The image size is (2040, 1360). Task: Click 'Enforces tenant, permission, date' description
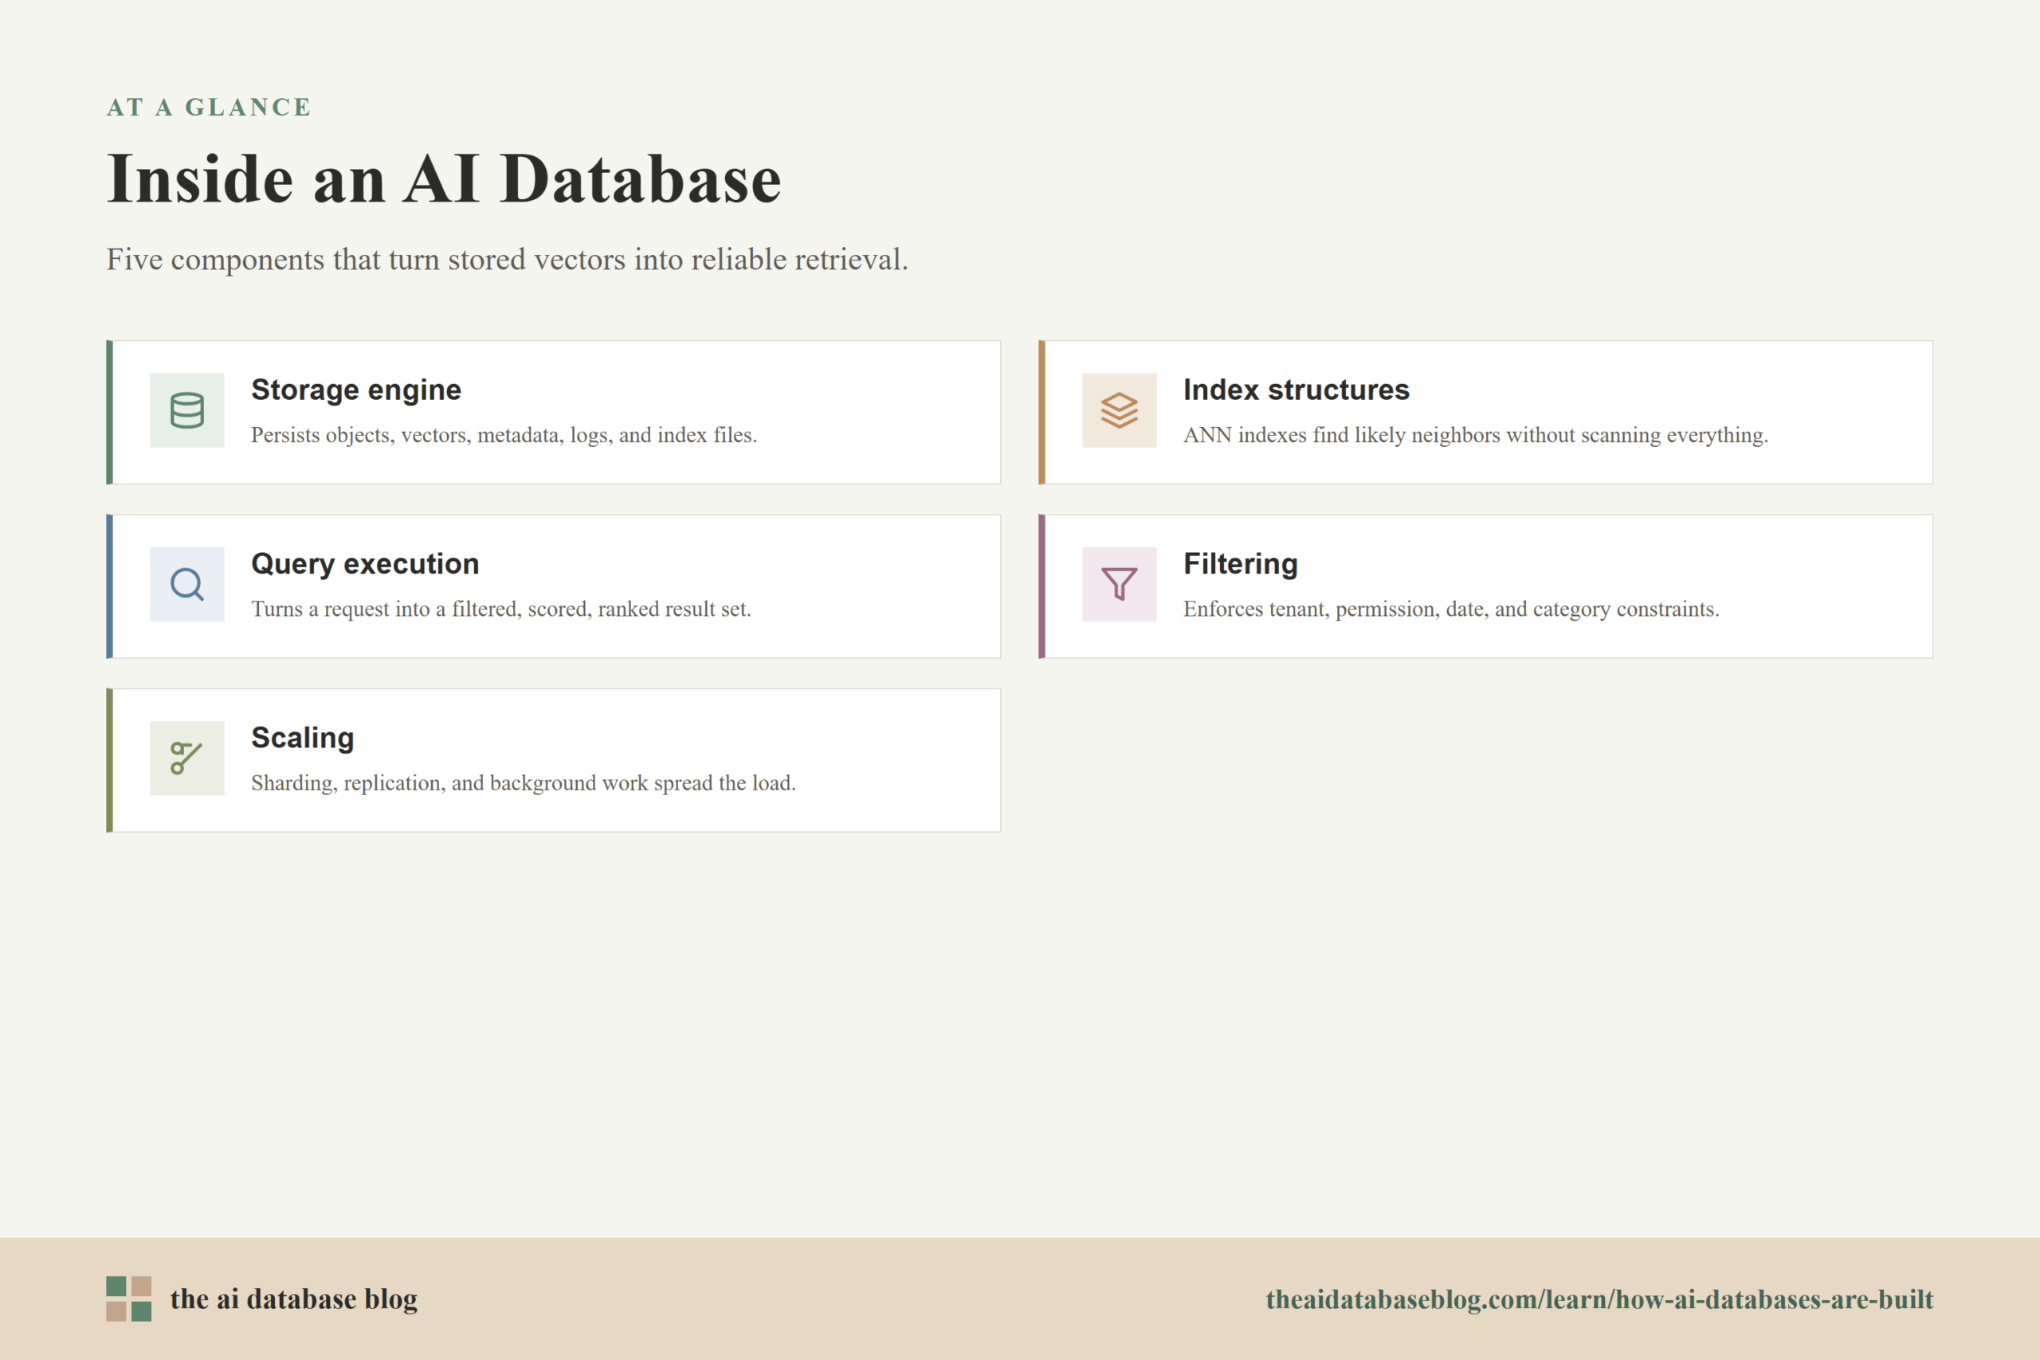point(1451,609)
